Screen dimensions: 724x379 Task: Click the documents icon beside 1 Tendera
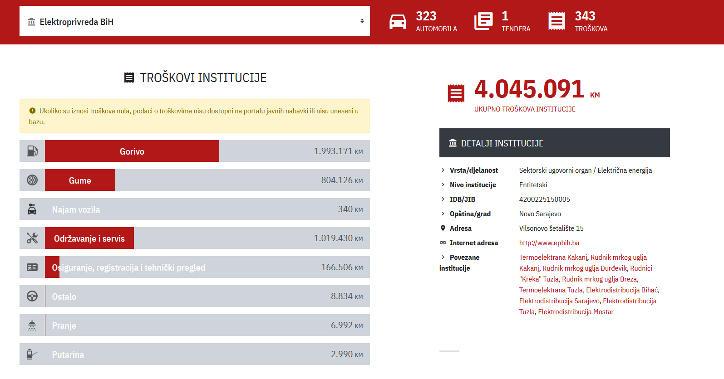(483, 21)
